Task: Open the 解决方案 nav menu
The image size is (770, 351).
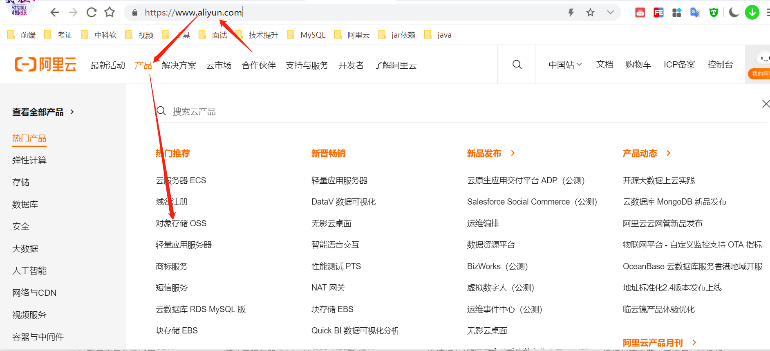Action: click(x=179, y=65)
